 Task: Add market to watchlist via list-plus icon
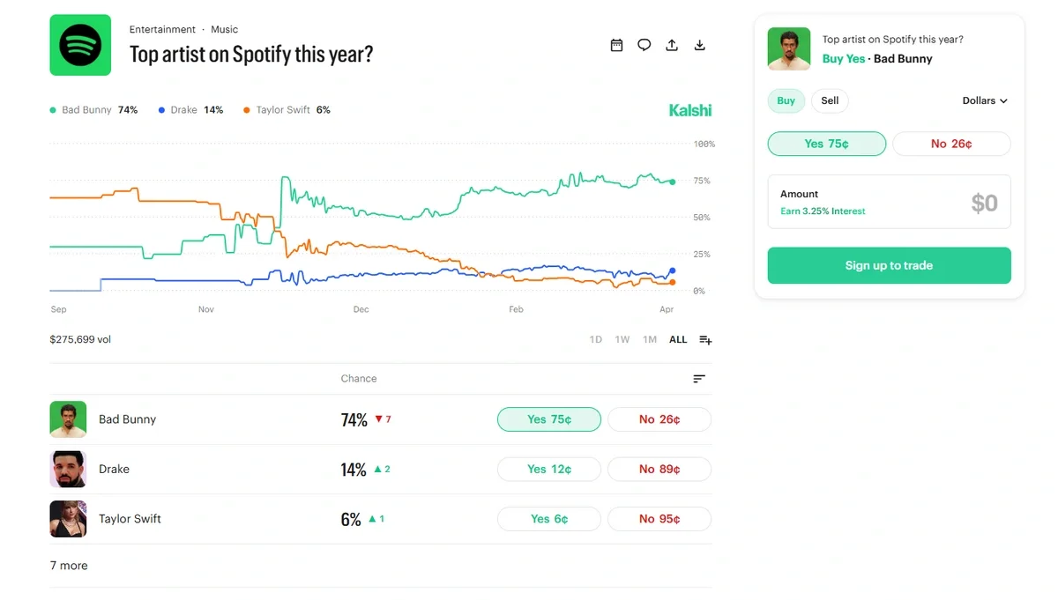[704, 339]
